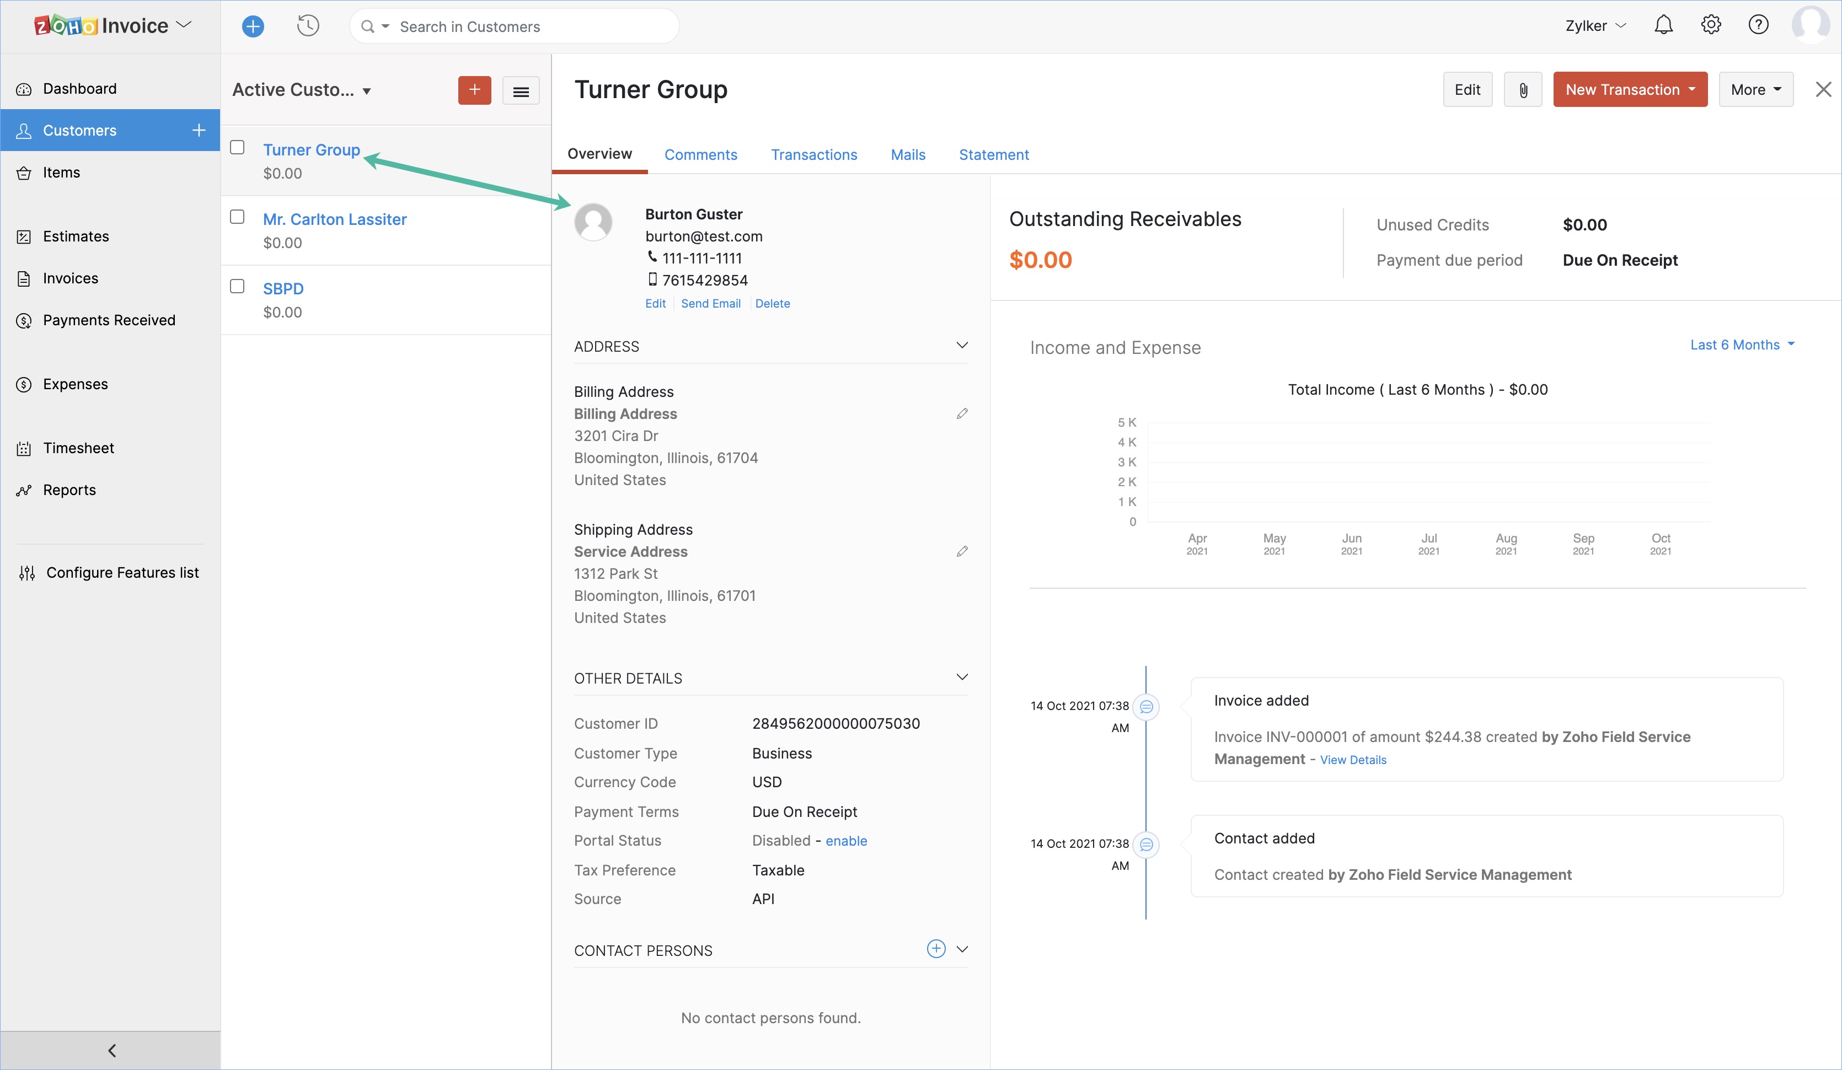Click the blue quick create plus icon
The height and width of the screenshot is (1070, 1842).
coord(253,26)
